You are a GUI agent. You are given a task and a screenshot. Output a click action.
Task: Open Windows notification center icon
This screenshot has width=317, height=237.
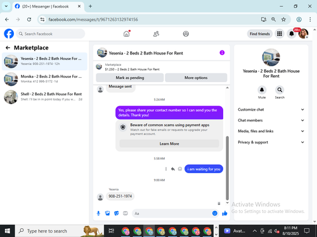click(307, 231)
